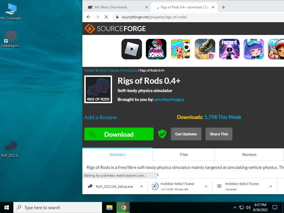Open the notification center icon
This screenshot has height=213, width=284.
click(275, 207)
